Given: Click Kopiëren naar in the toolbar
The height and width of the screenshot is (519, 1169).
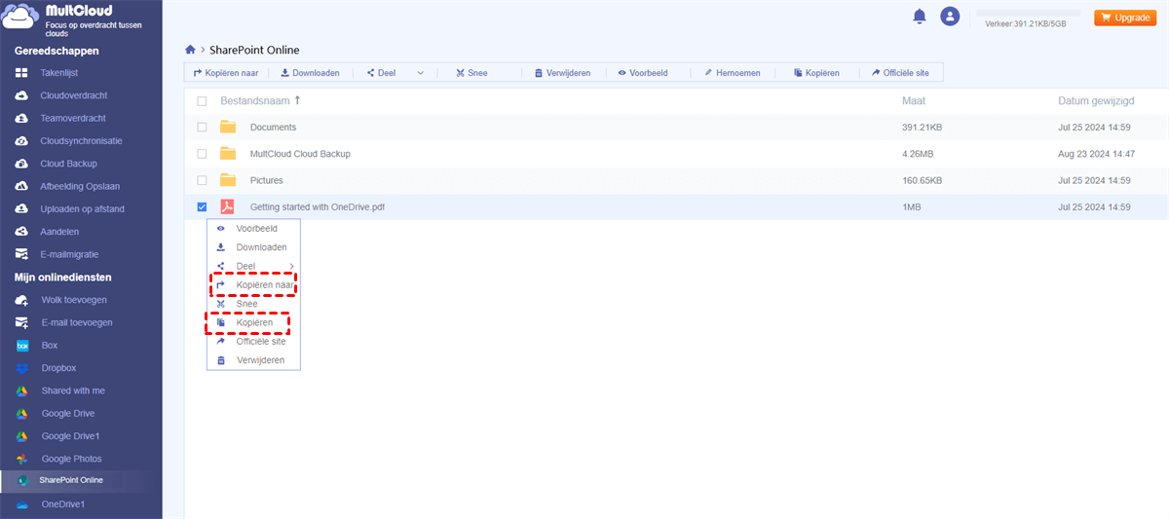Looking at the screenshot, I should coord(225,73).
